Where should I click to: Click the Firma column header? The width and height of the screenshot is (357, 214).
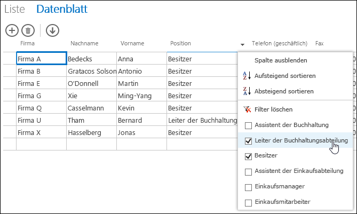click(27, 43)
